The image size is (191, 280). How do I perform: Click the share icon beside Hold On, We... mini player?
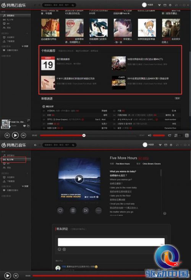28,126
